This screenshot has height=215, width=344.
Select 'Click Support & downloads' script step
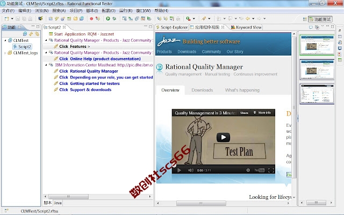point(85,90)
